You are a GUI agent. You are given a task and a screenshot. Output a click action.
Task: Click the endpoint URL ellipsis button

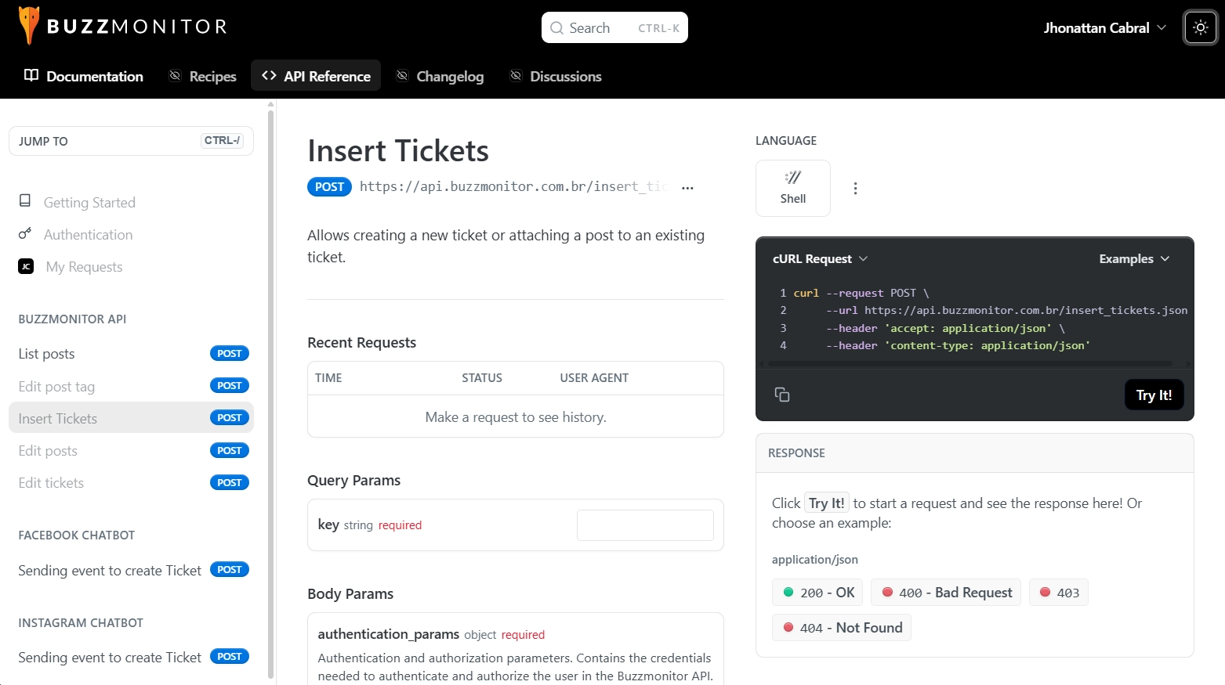pyautogui.click(x=687, y=188)
